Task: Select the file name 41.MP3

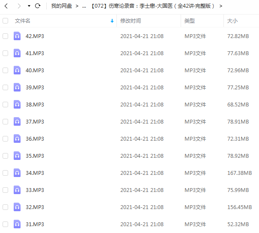Action: point(35,53)
